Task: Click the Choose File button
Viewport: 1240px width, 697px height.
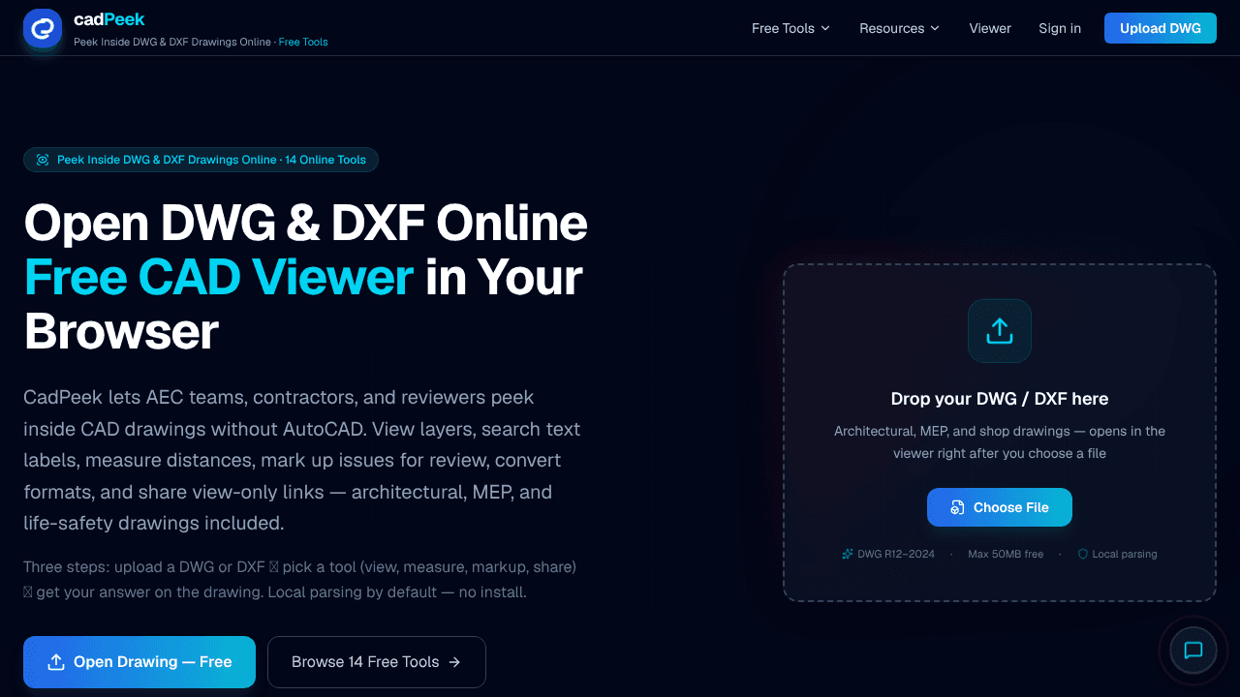Action: tap(1000, 507)
